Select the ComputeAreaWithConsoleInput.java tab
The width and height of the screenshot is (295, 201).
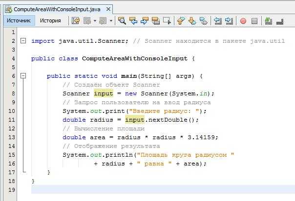(x=57, y=9)
